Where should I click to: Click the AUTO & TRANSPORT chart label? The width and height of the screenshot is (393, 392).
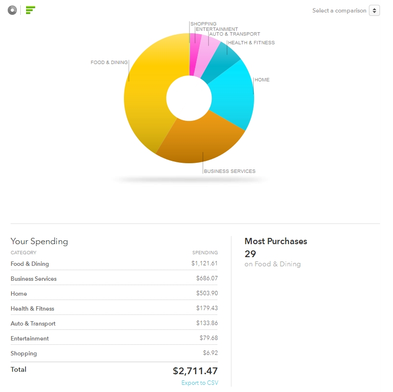(235, 34)
